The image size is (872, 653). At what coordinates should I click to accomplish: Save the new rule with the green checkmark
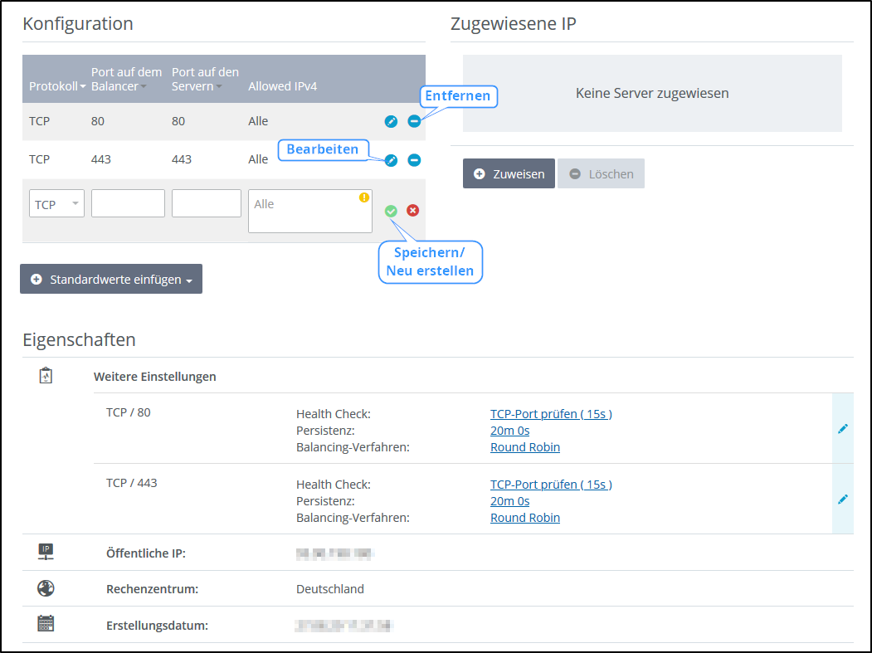coord(391,211)
